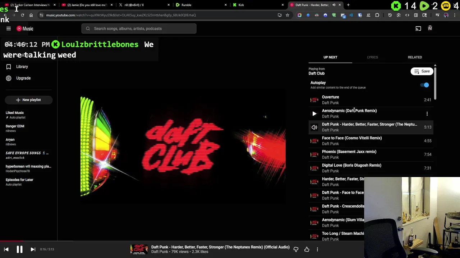Click the YouTube Music logo
The height and width of the screenshot is (258, 460).
[25, 29]
